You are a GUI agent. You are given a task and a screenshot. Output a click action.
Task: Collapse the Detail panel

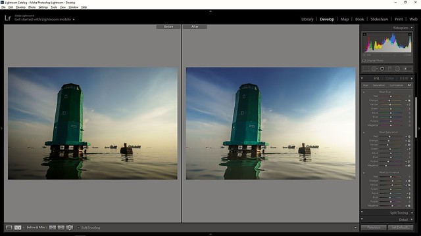(412, 220)
